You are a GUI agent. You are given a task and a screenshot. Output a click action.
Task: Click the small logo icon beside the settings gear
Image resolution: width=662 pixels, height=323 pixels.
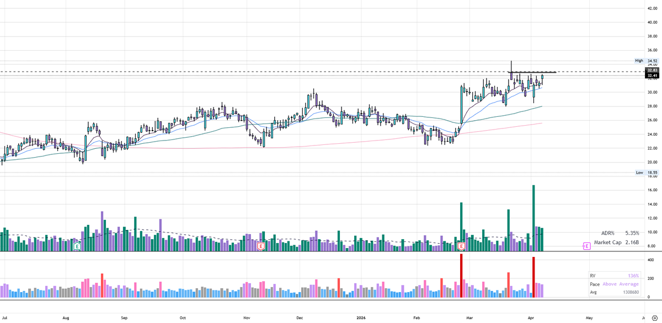(x=643, y=318)
